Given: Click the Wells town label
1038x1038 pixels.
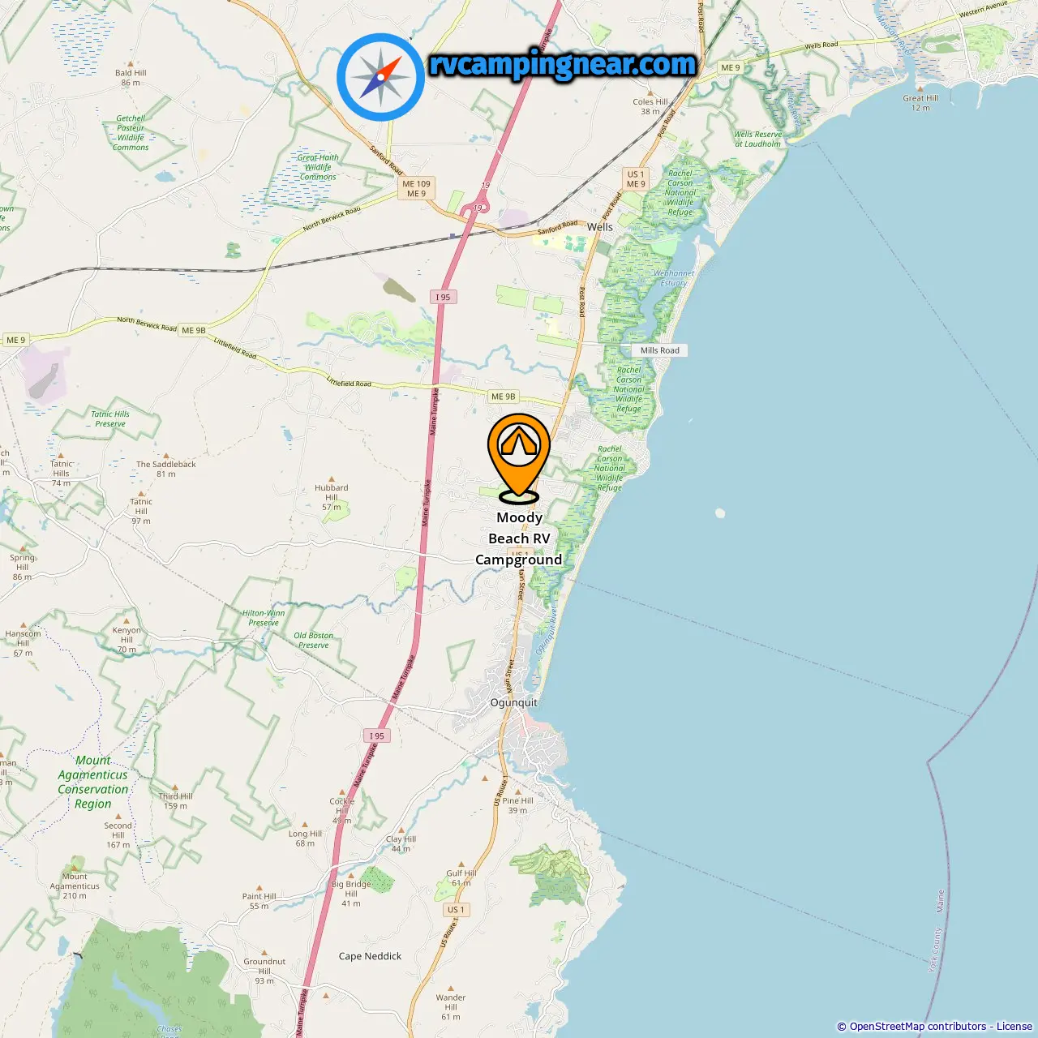Looking at the screenshot, I should click(x=600, y=227).
